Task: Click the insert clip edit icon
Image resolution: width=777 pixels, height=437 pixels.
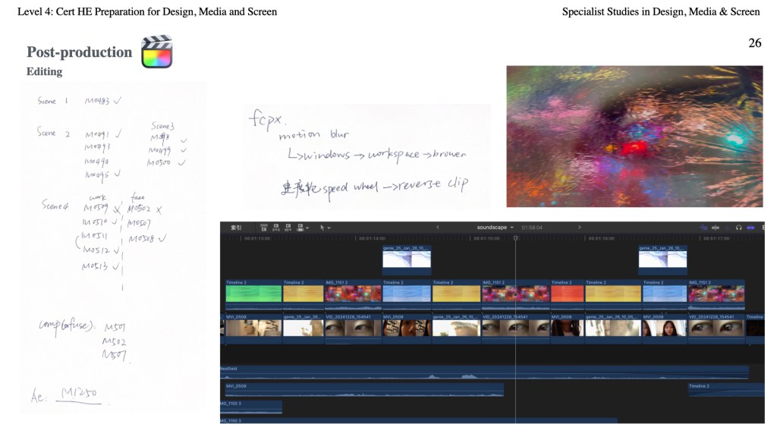Action: point(276,227)
